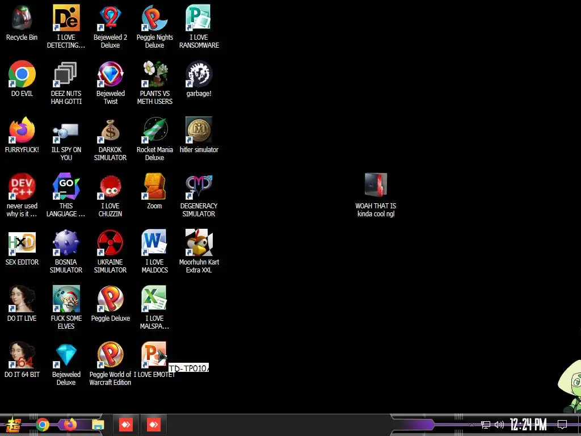Open the network status tray icon
The image size is (581, 436).
pos(486,425)
